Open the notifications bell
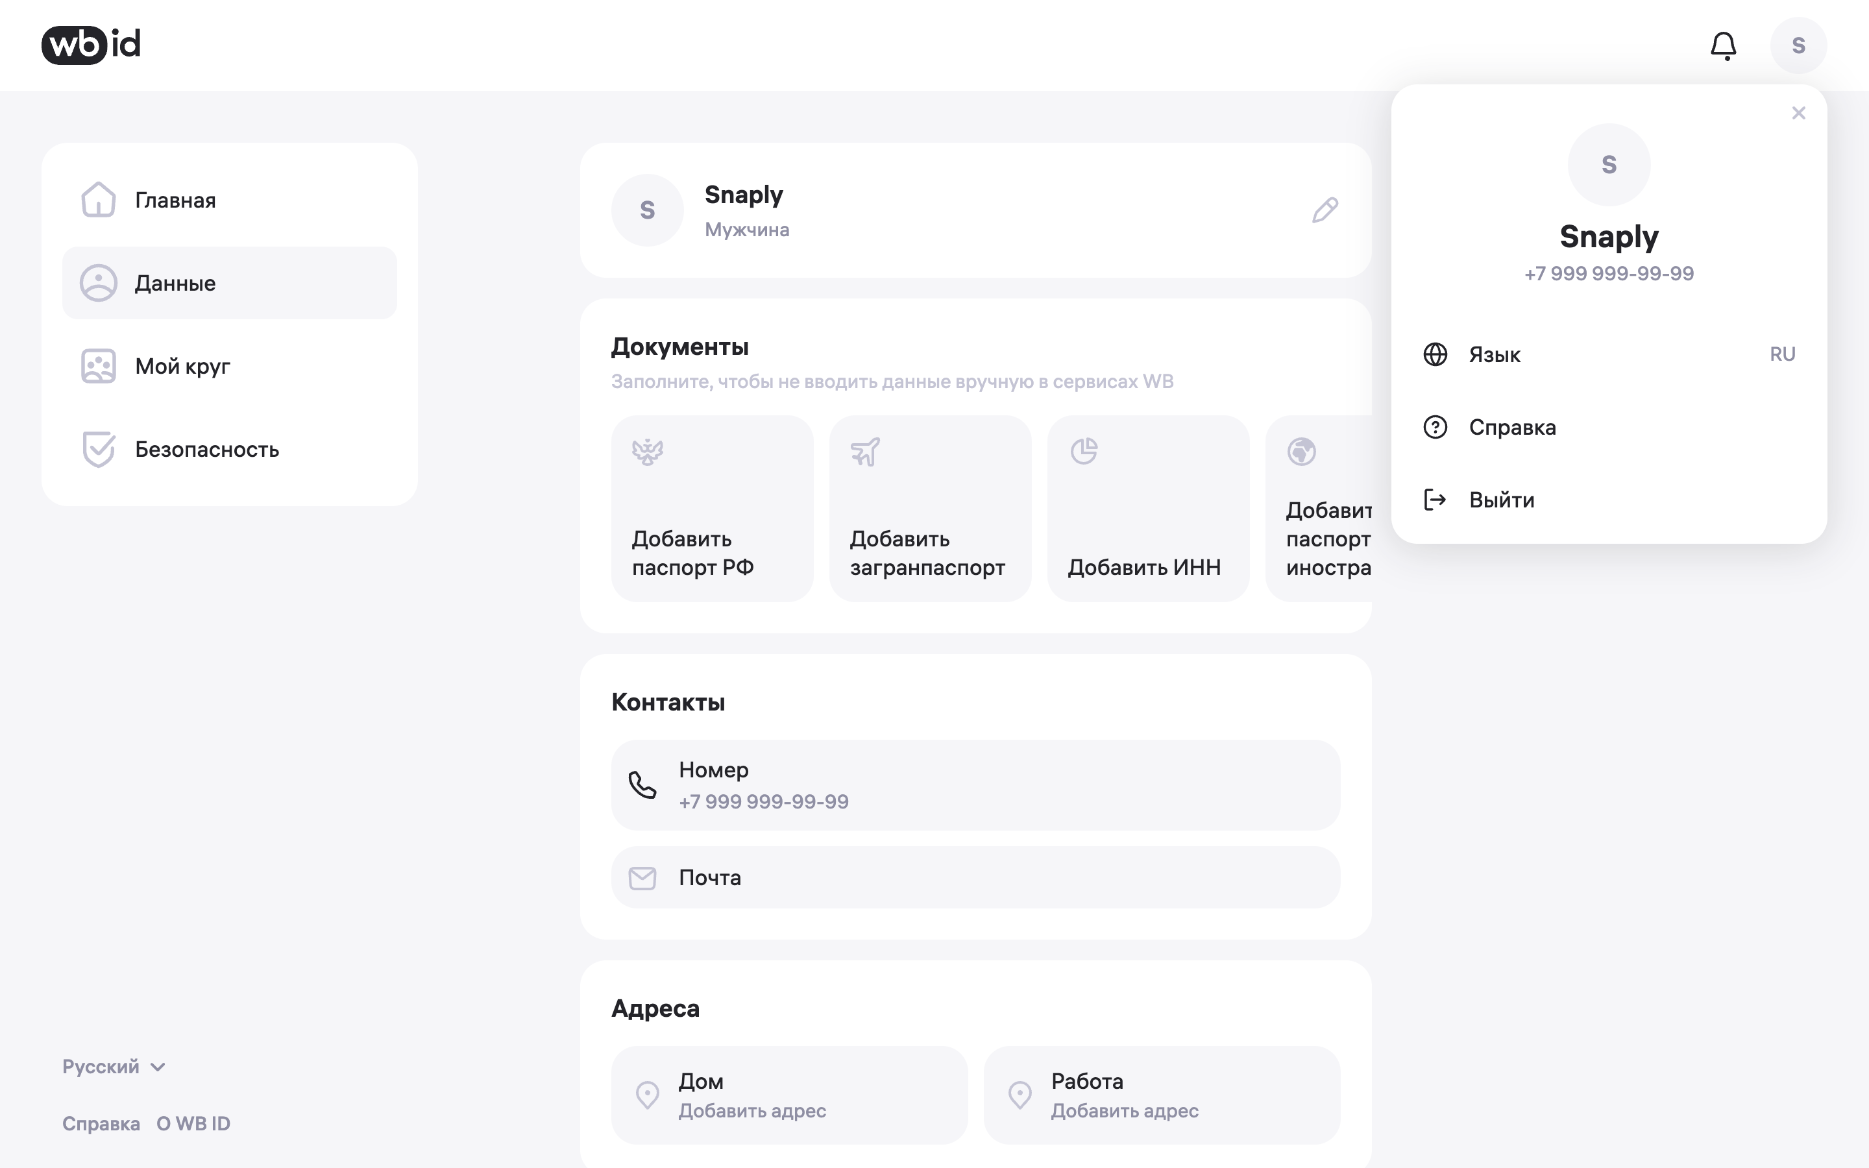 [1723, 45]
